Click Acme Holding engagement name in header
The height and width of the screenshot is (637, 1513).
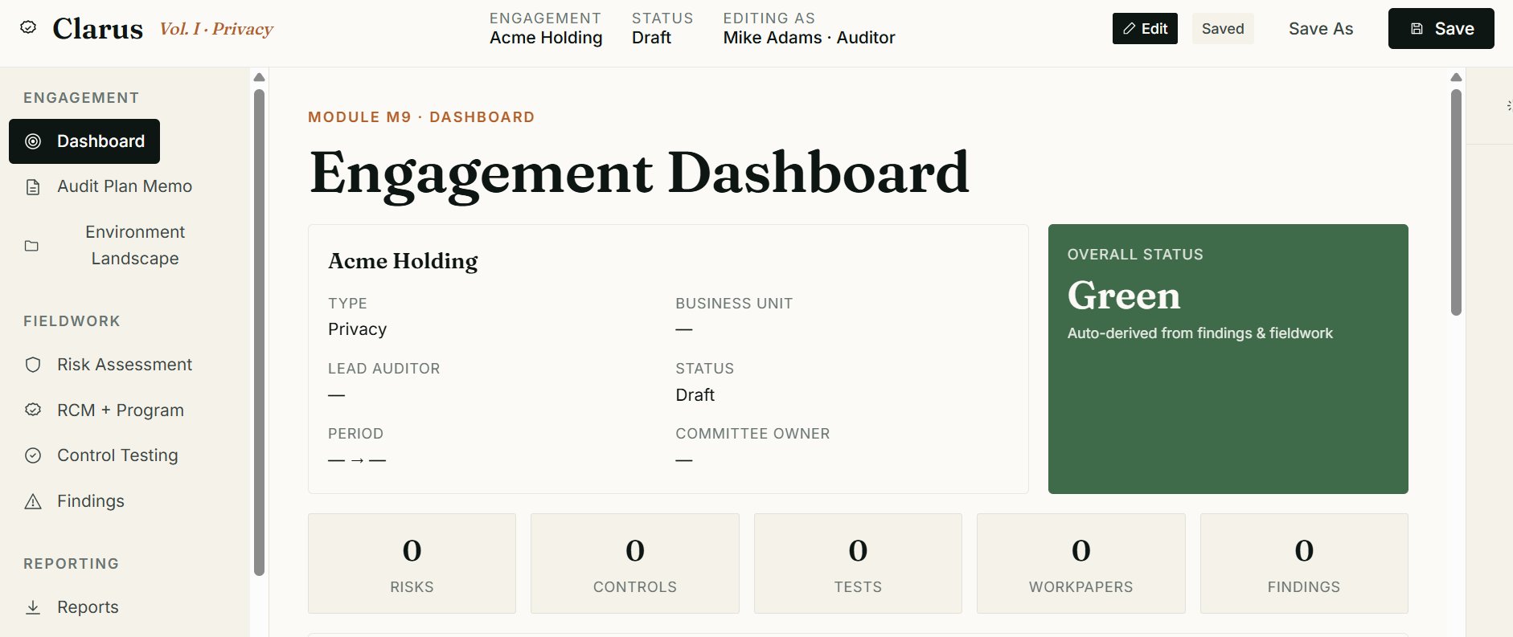pyautogui.click(x=546, y=38)
